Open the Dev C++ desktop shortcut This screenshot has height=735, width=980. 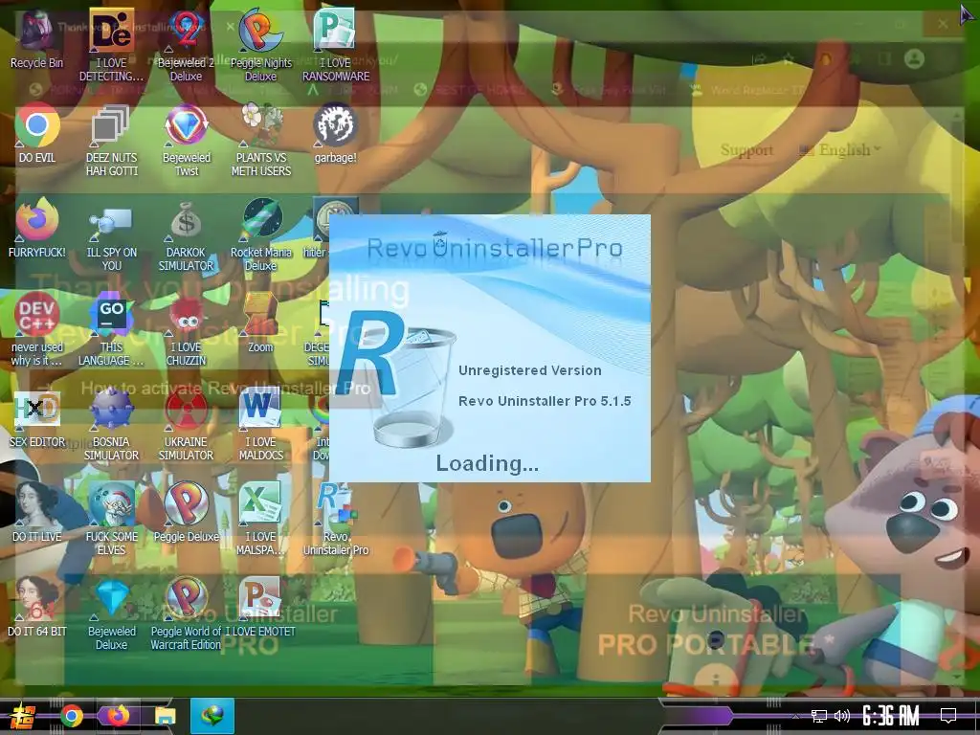pos(37,329)
